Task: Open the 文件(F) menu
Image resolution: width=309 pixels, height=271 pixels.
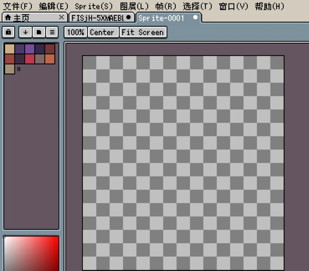Action: click(x=18, y=6)
